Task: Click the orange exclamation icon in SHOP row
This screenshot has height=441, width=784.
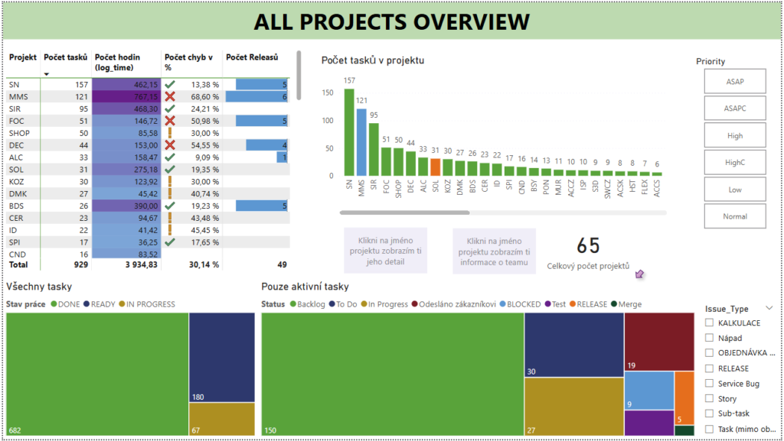Action: tap(170, 133)
